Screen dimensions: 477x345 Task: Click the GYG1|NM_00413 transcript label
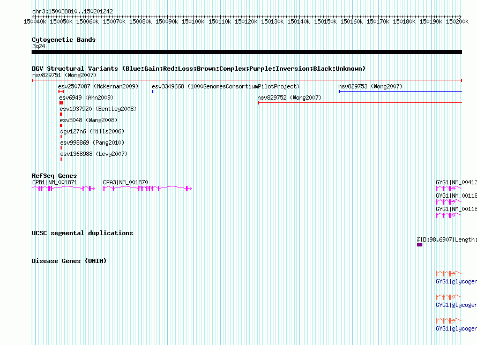(456, 182)
